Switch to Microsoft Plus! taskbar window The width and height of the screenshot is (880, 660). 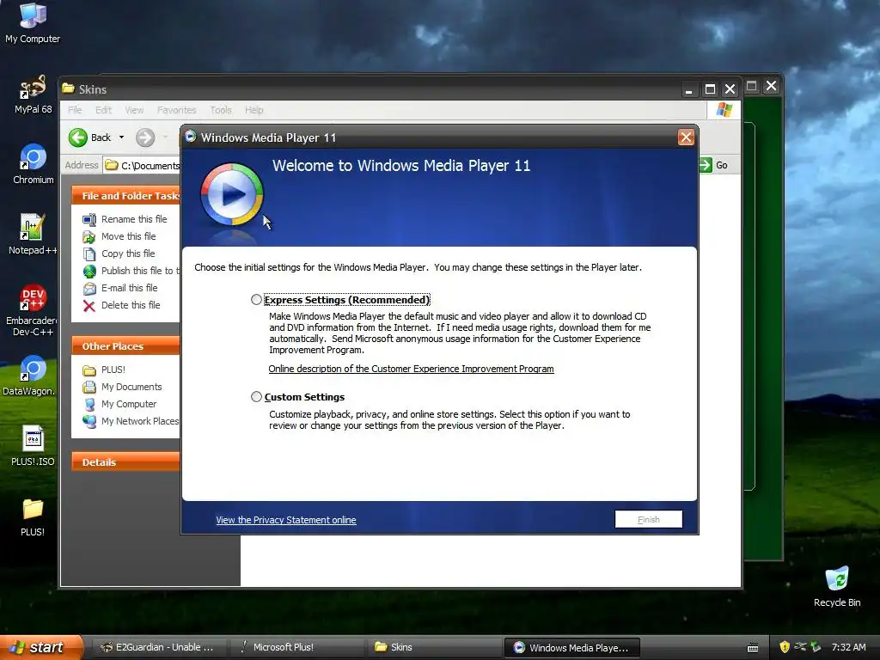(x=297, y=648)
